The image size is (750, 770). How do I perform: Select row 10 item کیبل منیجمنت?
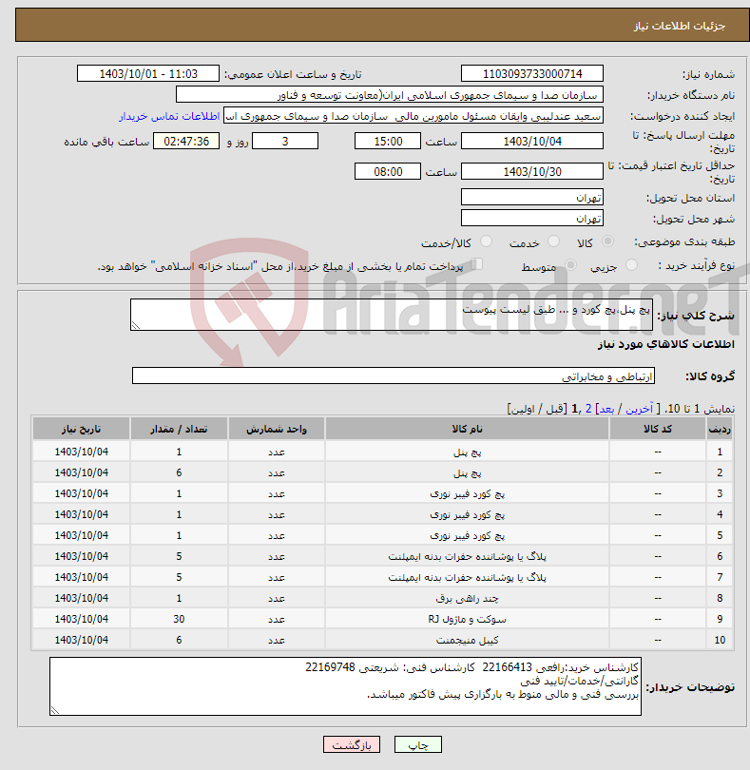point(467,640)
